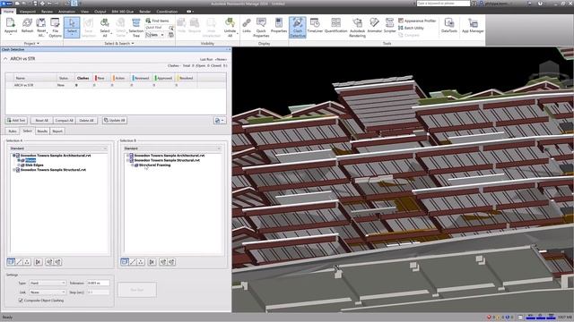The image size is (574, 322).
Task: Open the Review ribbon tab
Action: tap(47, 12)
